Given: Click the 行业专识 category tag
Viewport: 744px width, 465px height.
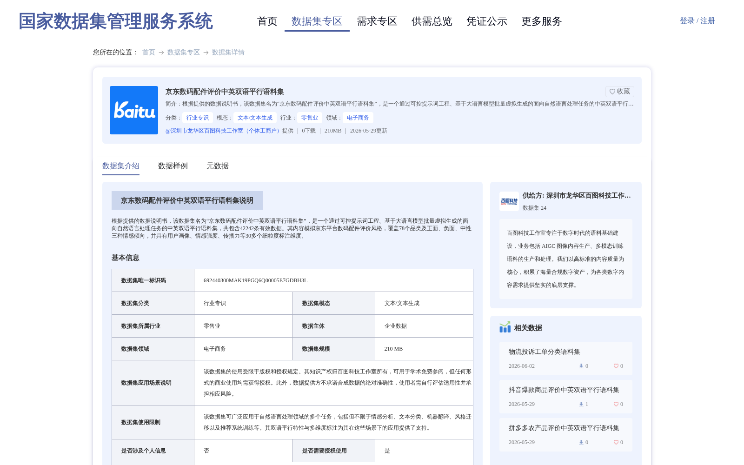Looking at the screenshot, I should (x=198, y=118).
